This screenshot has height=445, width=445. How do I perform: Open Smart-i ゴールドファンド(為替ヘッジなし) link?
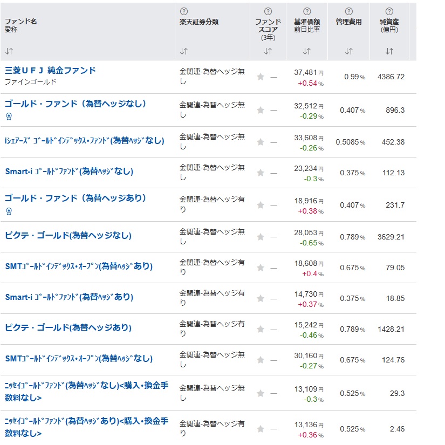tap(69, 172)
